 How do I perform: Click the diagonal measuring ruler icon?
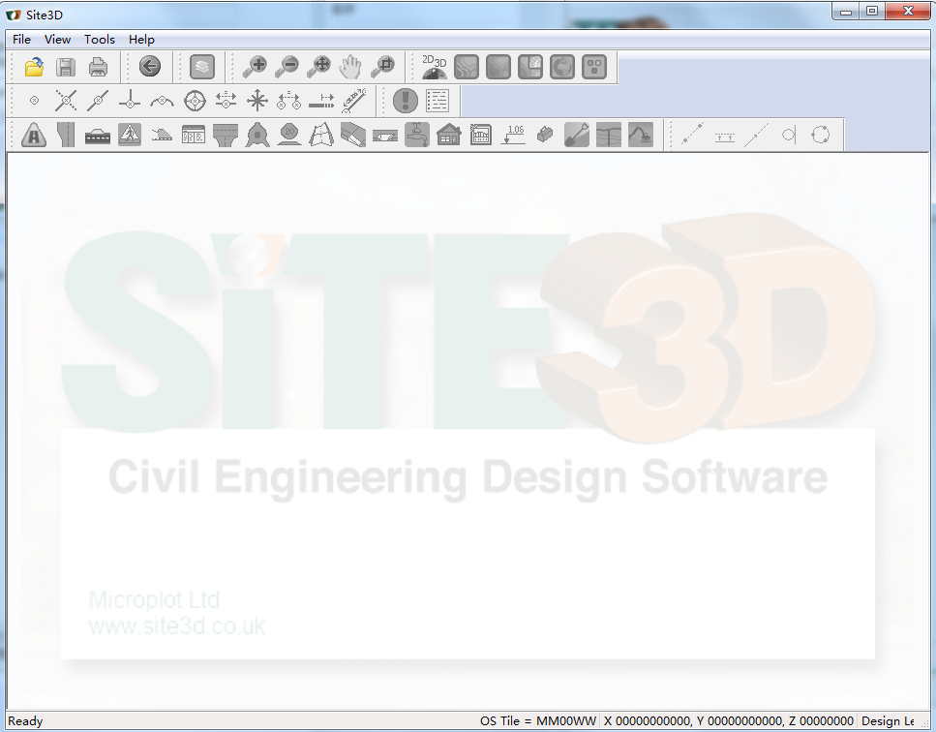click(x=353, y=101)
